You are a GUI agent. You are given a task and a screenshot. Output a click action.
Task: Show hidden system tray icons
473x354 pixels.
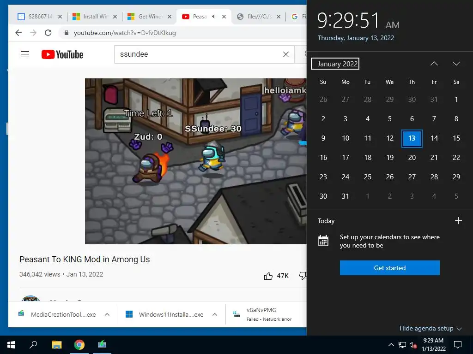[x=391, y=345]
